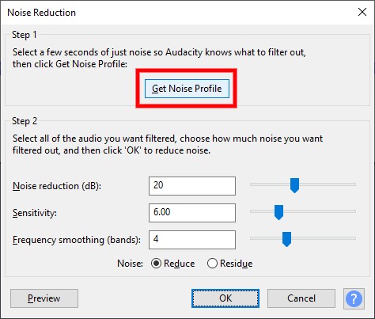The width and height of the screenshot is (375, 319).
Task: Click the Noise Reduction title bar text
Action: [41, 13]
